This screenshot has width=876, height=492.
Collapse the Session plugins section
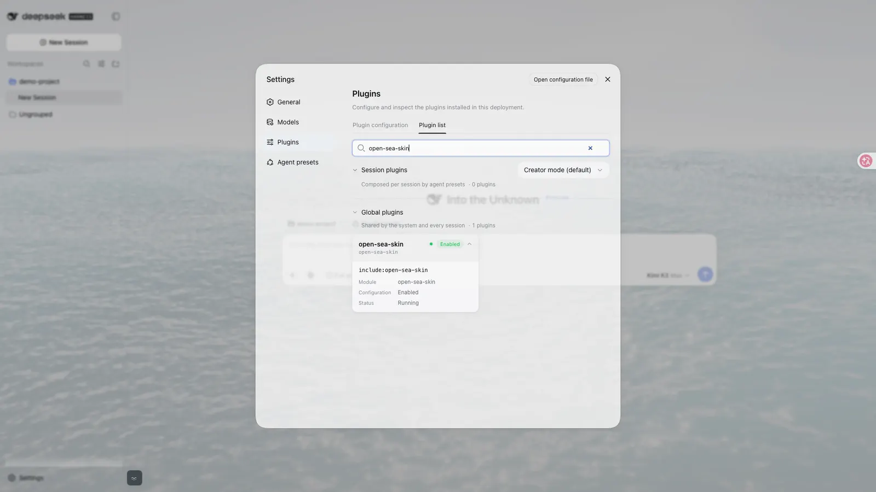[x=355, y=170]
